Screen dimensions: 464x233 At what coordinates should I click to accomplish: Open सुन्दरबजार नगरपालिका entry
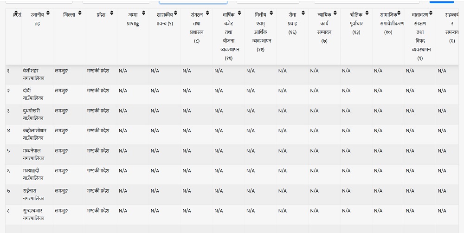33,214
